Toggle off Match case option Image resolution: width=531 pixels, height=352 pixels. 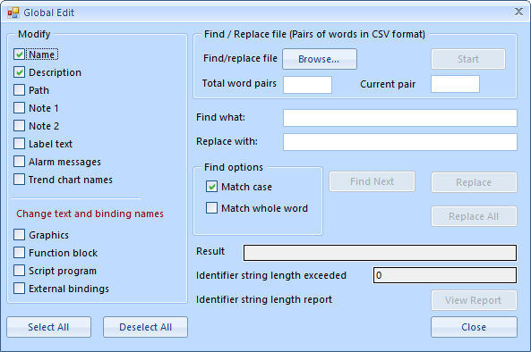coord(211,187)
